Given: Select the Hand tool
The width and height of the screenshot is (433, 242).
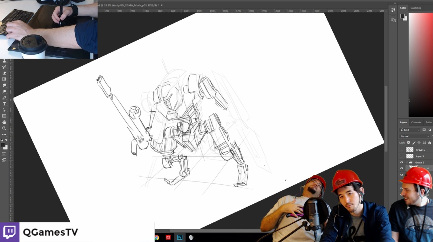Looking at the screenshot, I should [4, 122].
